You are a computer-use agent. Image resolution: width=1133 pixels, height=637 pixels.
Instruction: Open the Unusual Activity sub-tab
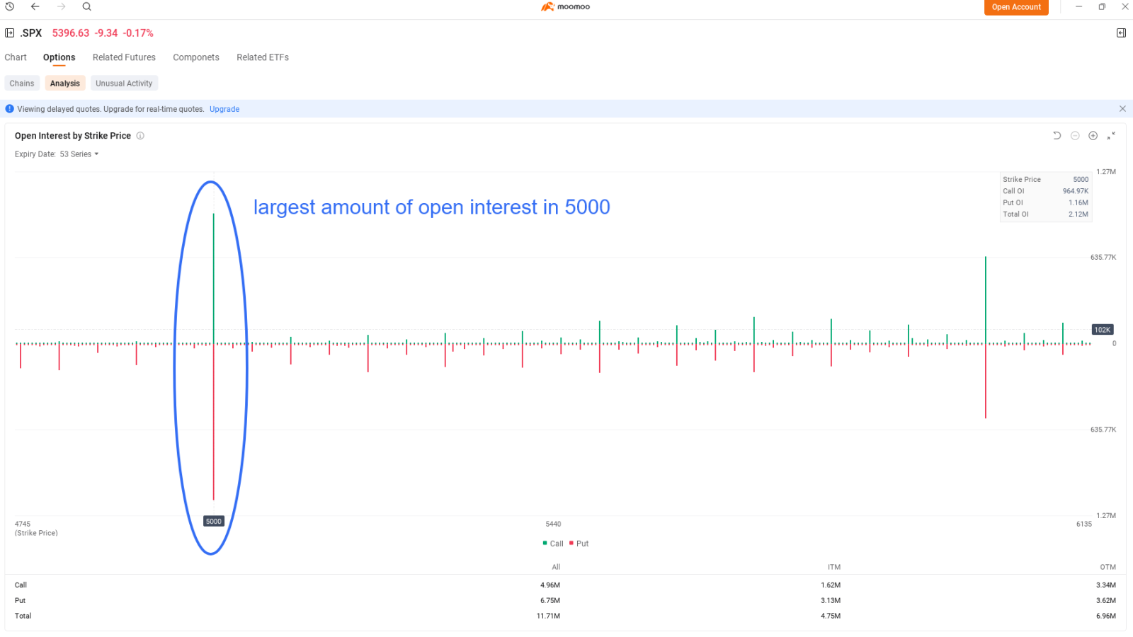tap(124, 84)
